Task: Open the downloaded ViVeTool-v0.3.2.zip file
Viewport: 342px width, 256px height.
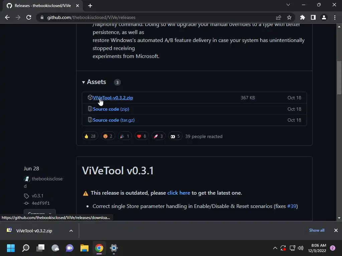Action: 34,231
